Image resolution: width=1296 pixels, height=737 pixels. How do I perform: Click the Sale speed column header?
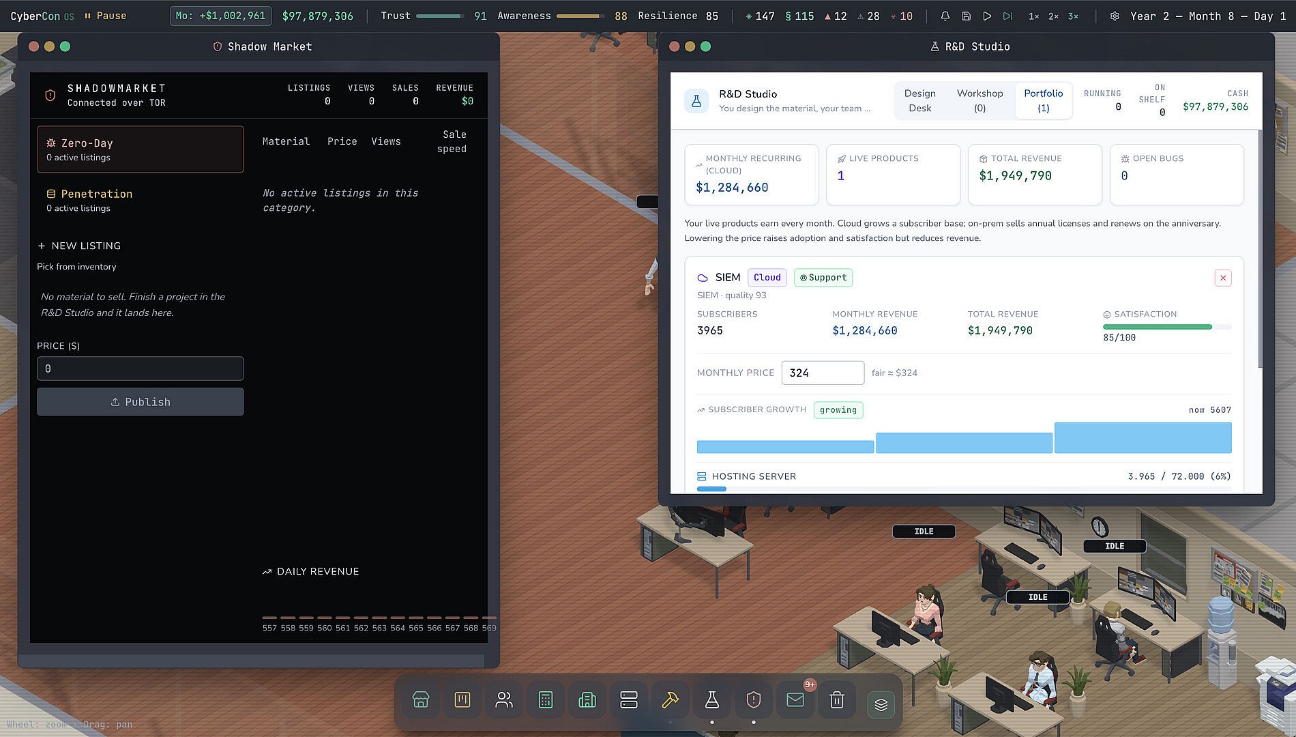pos(452,141)
